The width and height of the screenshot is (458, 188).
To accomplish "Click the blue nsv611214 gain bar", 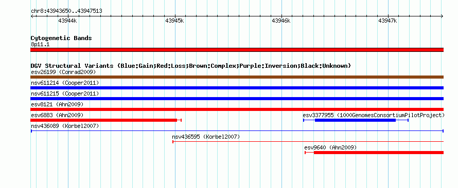I will pyautogui.click(x=237, y=88).
